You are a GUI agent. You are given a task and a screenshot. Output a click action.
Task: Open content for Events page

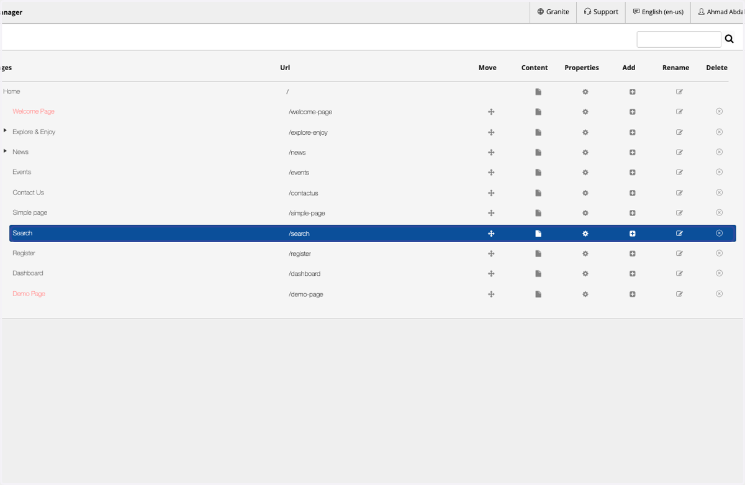tap(538, 173)
